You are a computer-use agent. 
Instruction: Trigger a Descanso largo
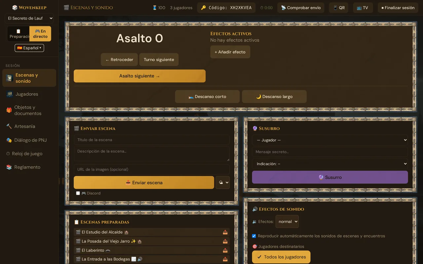coord(274,97)
